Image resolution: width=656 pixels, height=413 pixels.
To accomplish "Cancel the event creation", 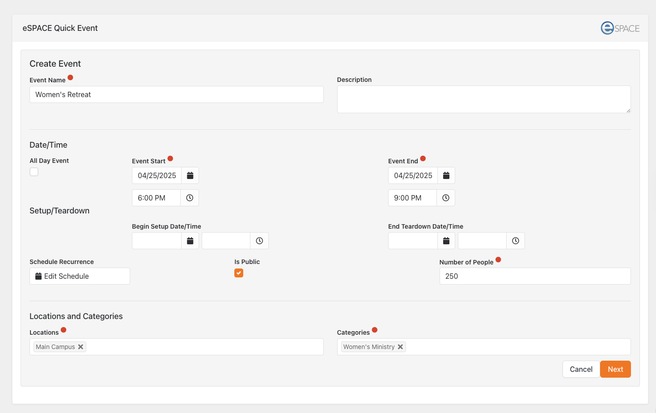I will tap(581, 369).
